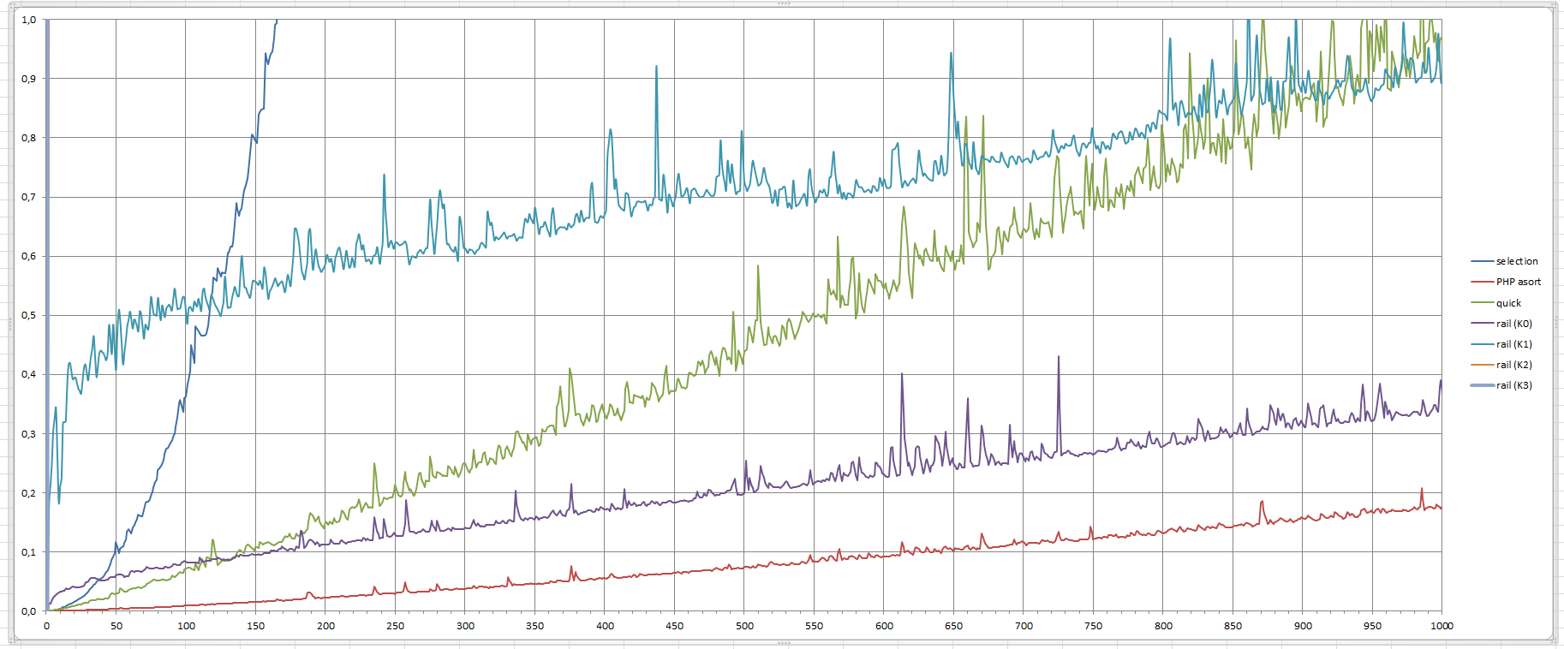Screen dimensions: 1564x649
Task: Click the vertical axis label 1,0
Action: pos(29,20)
